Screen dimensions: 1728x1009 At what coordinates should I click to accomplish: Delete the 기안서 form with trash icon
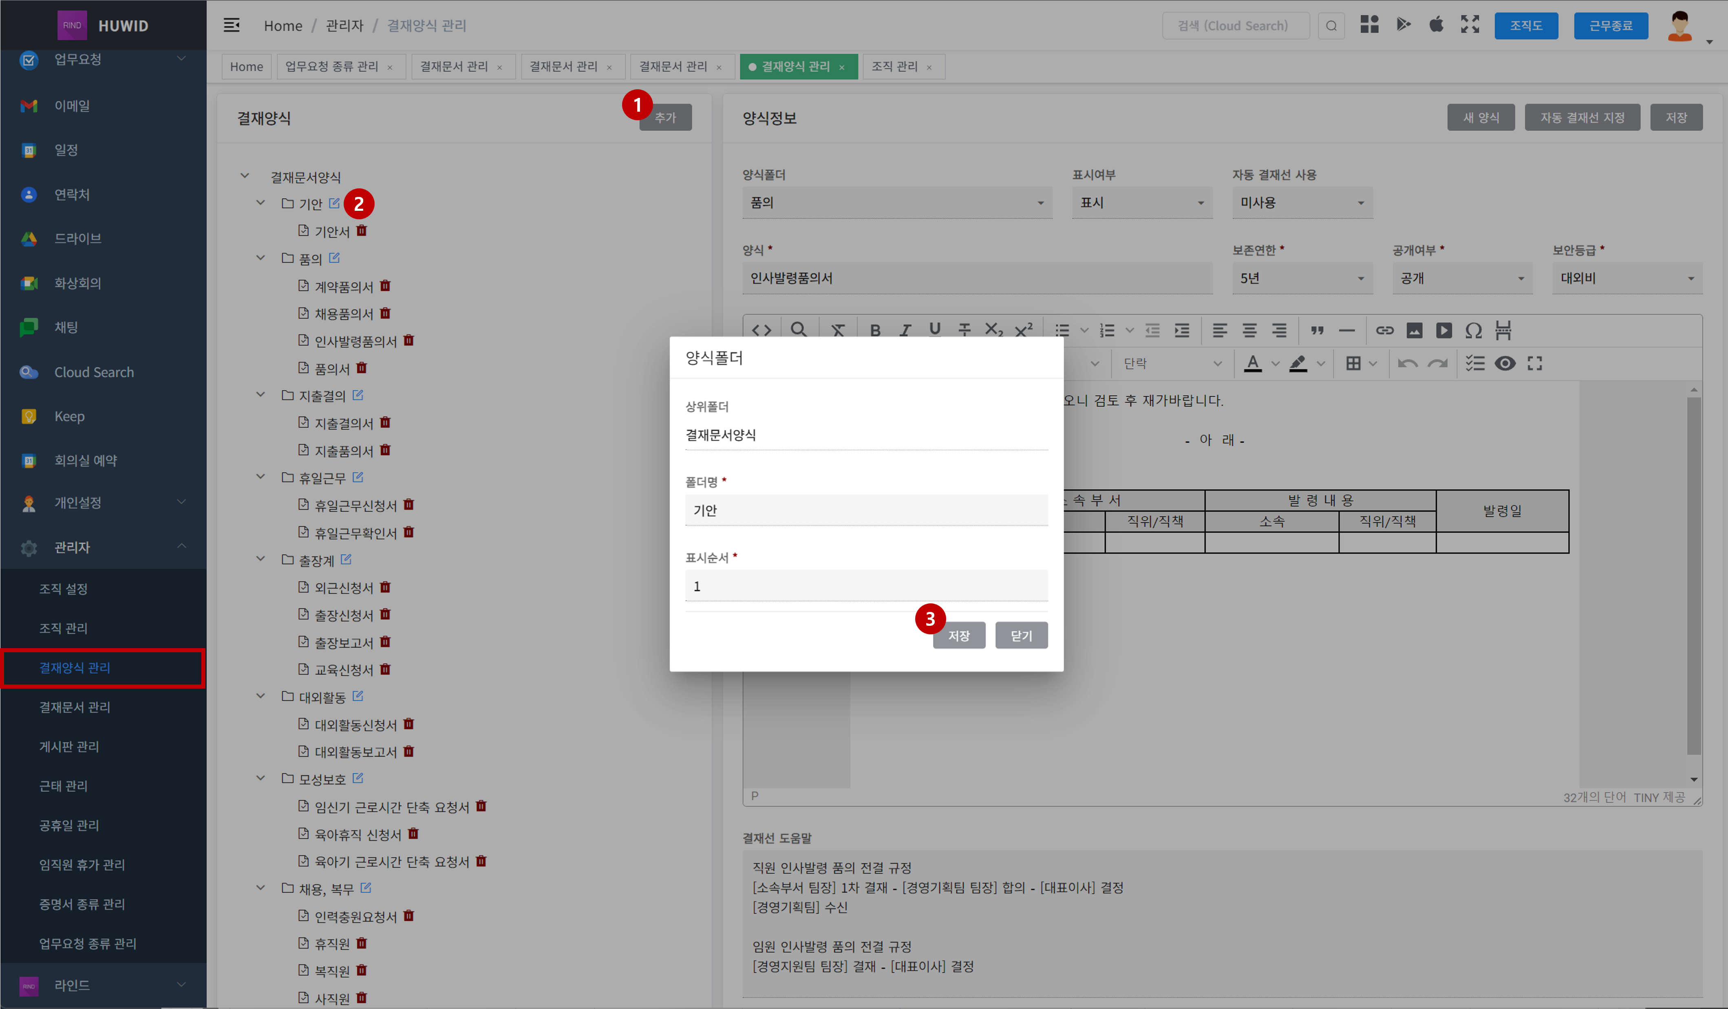tap(361, 230)
